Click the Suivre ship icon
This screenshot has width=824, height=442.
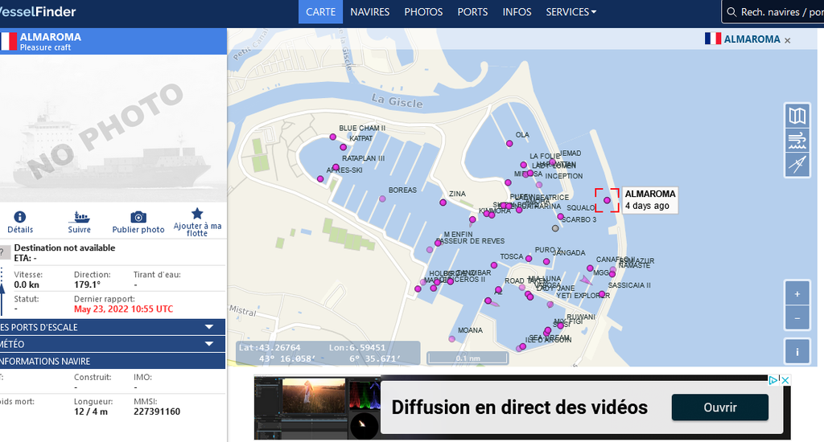tap(80, 217)
